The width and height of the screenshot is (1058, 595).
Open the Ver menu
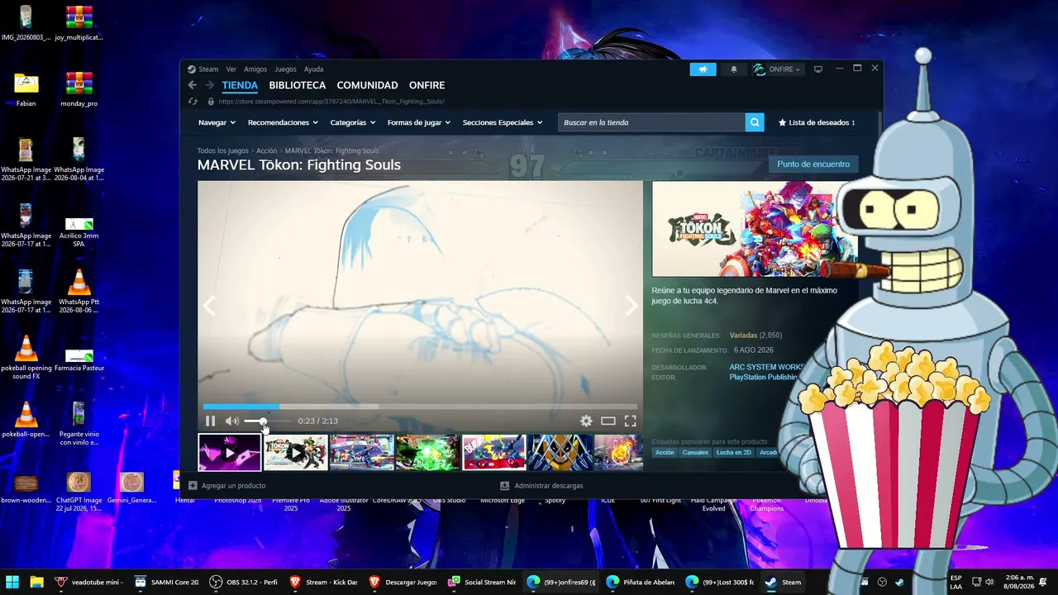click(231, 69)
